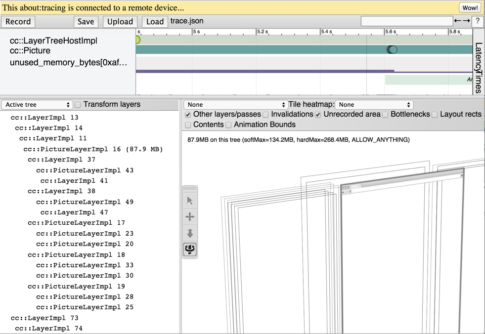Click the right arrow for next search result

[x=466, y=21]
